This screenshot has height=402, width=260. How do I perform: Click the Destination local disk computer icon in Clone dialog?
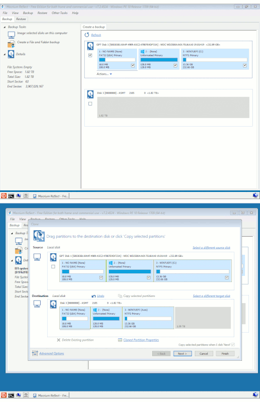point(37,304)
